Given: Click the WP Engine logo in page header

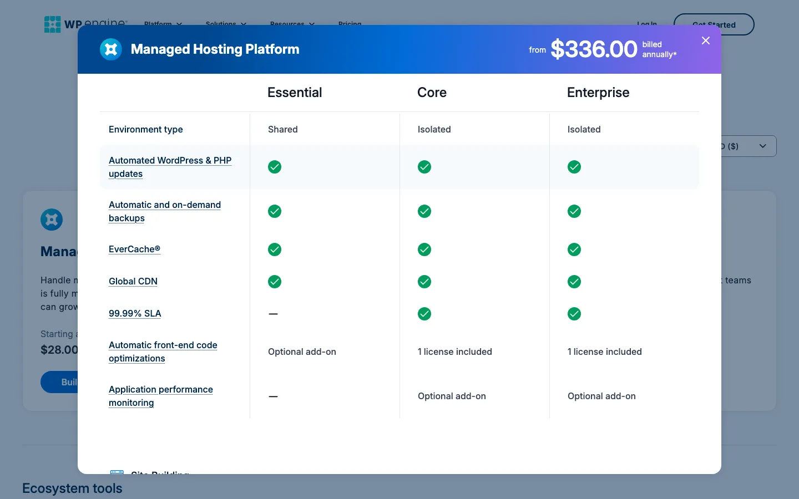Looking at the screenshot, I should 86,24.
